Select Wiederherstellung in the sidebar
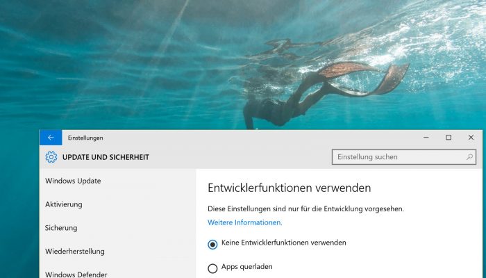 (75, 252)
